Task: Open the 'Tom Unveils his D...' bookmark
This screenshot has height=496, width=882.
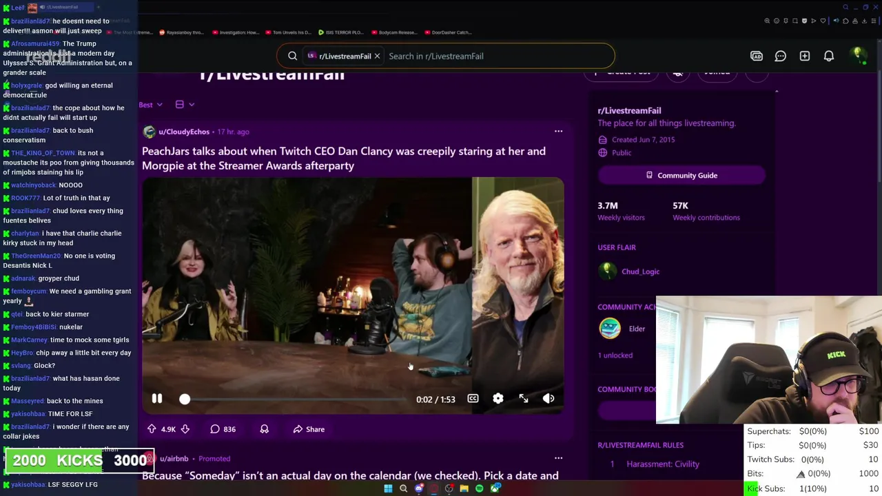Action: click(288, 32)
